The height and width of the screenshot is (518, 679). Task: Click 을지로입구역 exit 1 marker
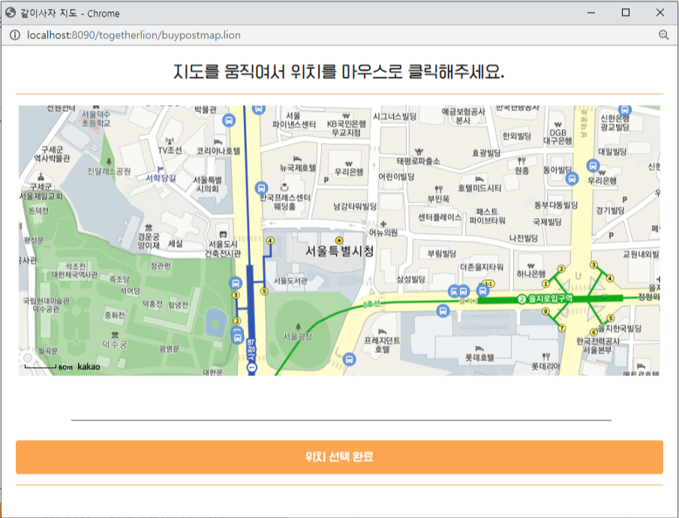point(545,284)
